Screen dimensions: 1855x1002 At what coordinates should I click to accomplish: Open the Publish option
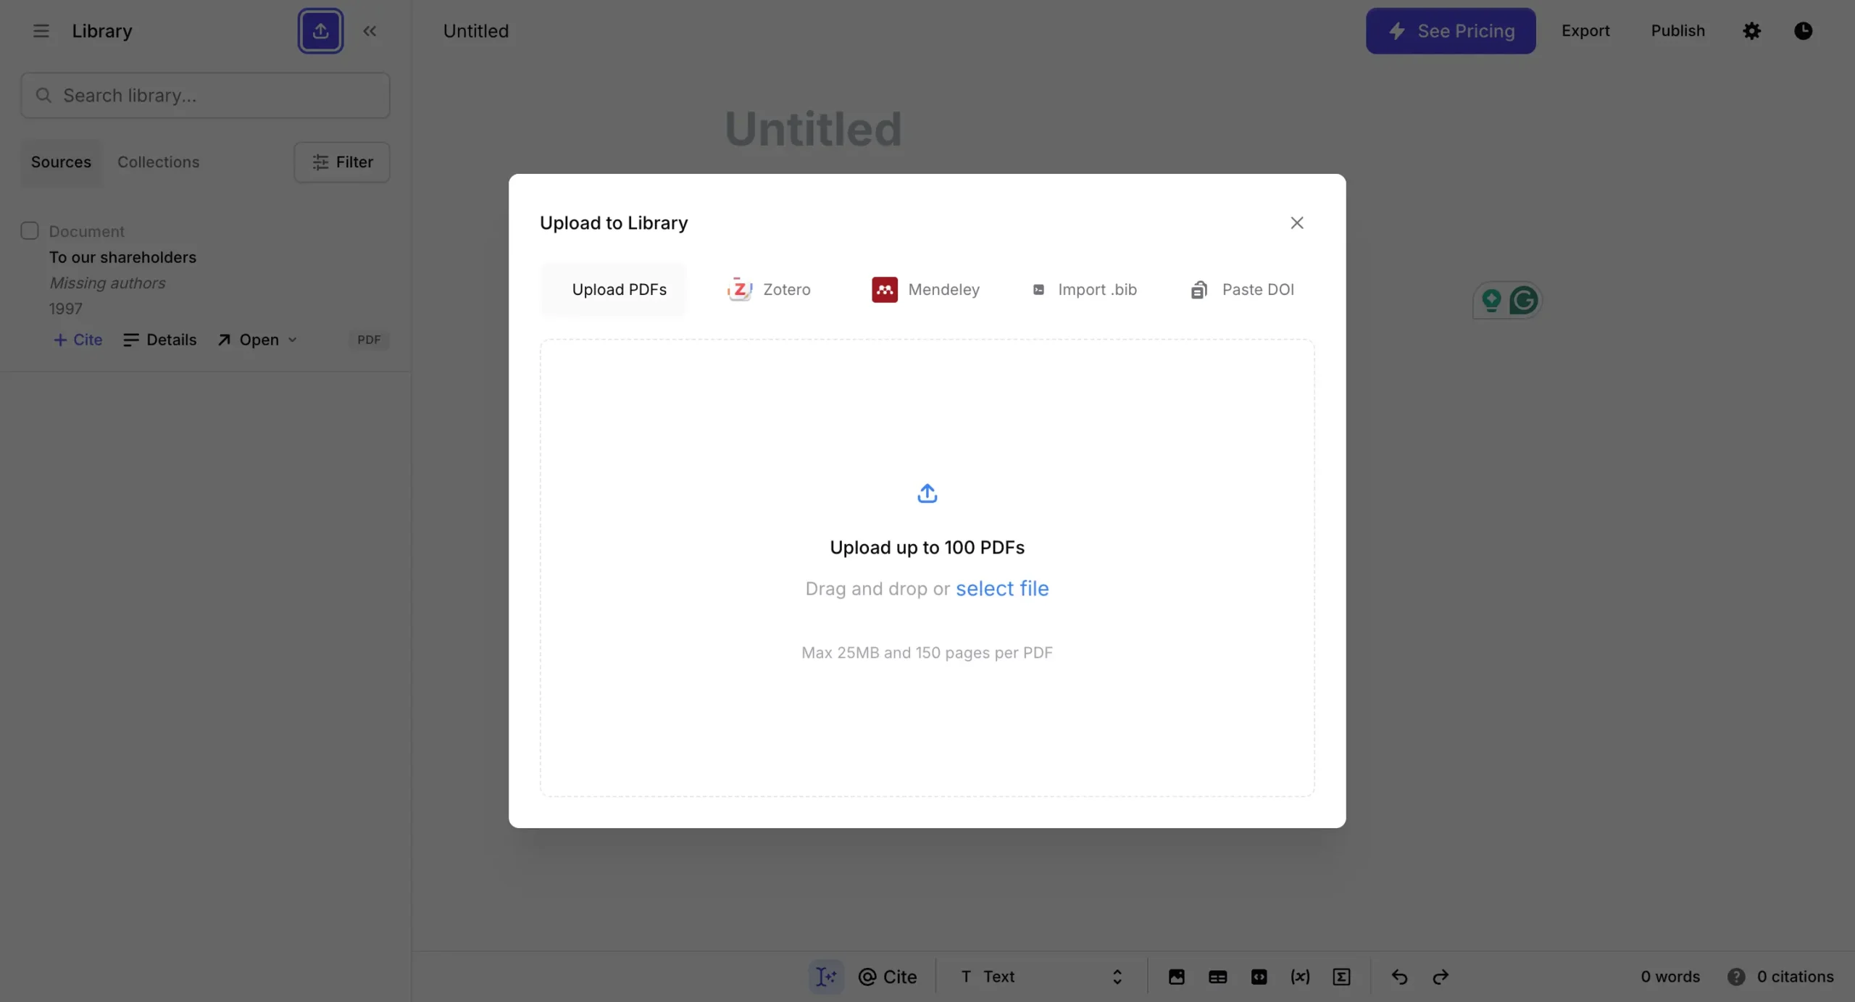click(x=1677, y=31)
